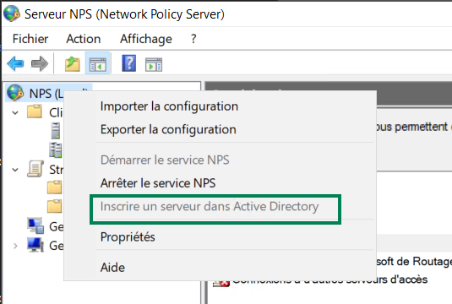Choose Exporter la configuration
Viewport: 452px width, 304px height.
pos(168,129)
